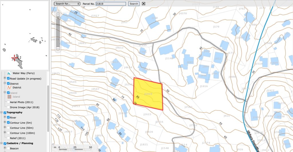Expand the River layer node
Screen dimensions: 293x152
5,117
